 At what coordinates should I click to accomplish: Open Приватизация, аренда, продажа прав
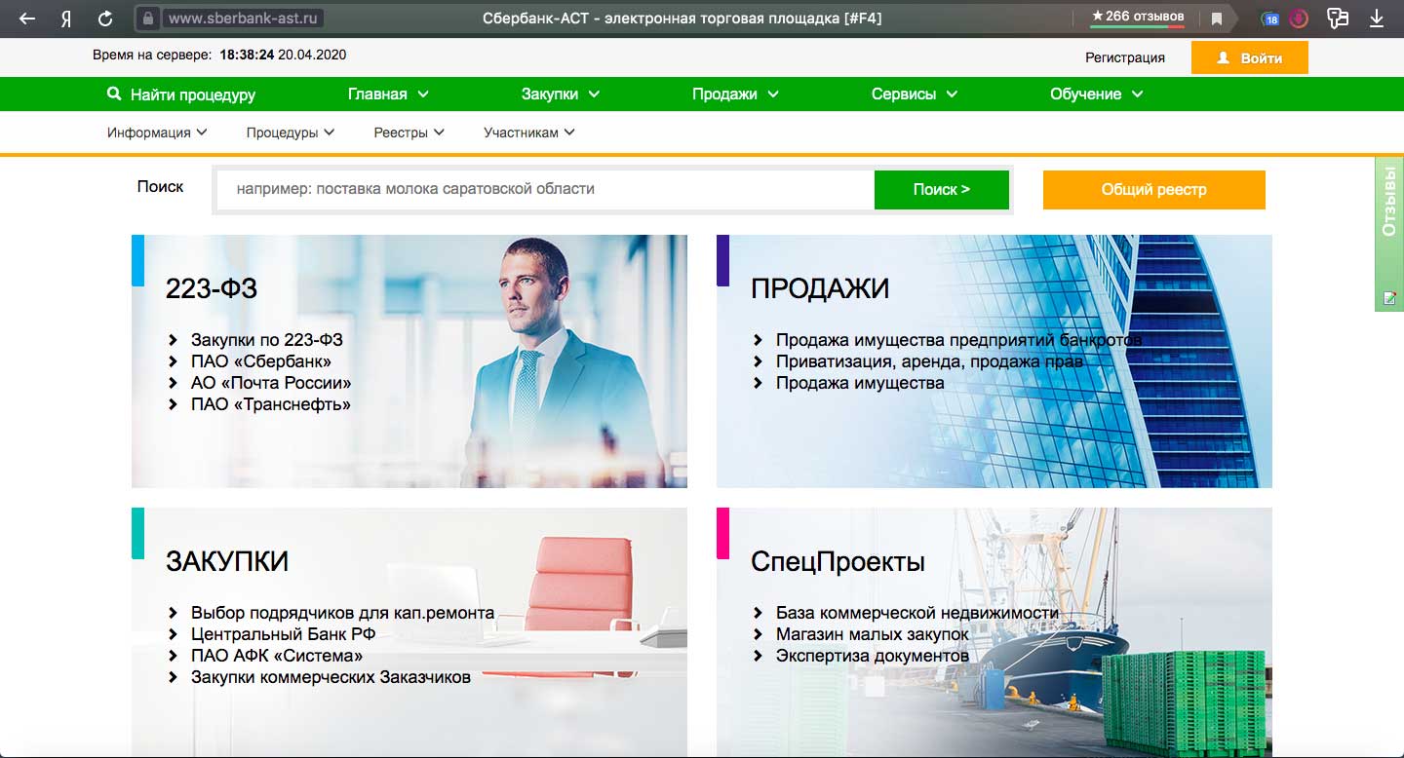tap(929, 361)
